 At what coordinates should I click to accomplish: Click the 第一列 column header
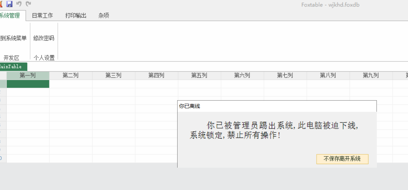(x=28, y=75)
